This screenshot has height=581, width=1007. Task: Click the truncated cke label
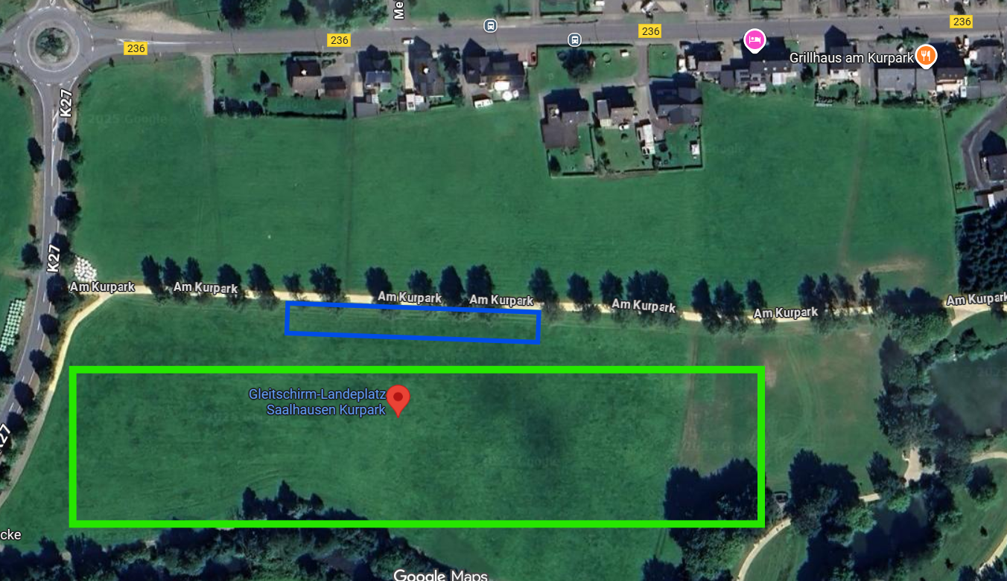pyautogui.click(x=10, y=534)
